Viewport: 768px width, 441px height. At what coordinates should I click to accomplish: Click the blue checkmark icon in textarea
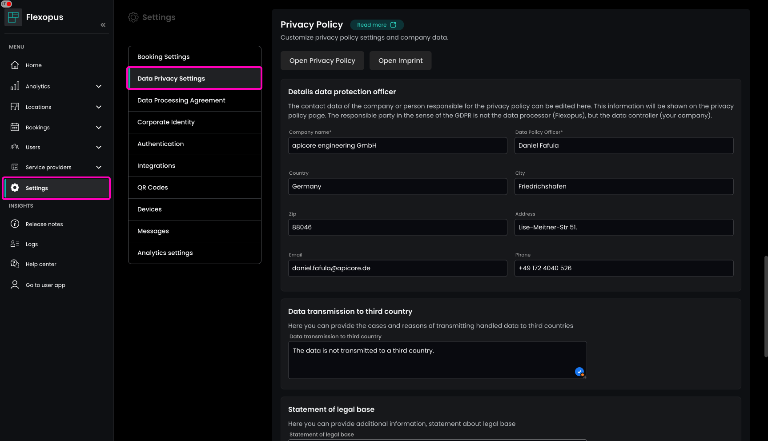(x=579, y=372)
